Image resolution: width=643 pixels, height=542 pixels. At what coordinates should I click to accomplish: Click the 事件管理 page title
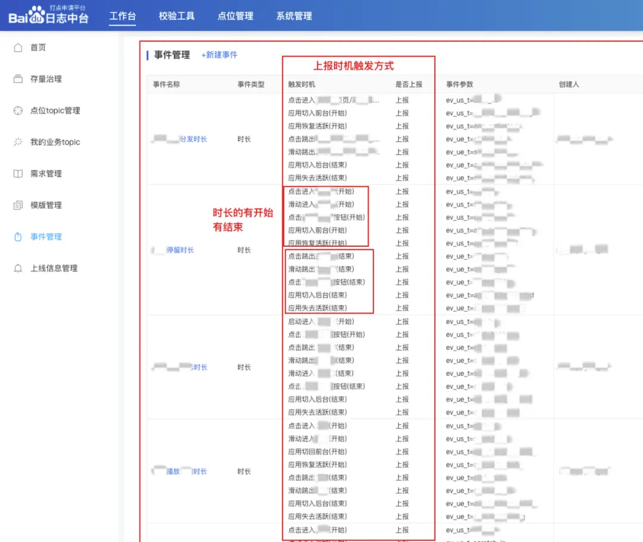[172, 55]
